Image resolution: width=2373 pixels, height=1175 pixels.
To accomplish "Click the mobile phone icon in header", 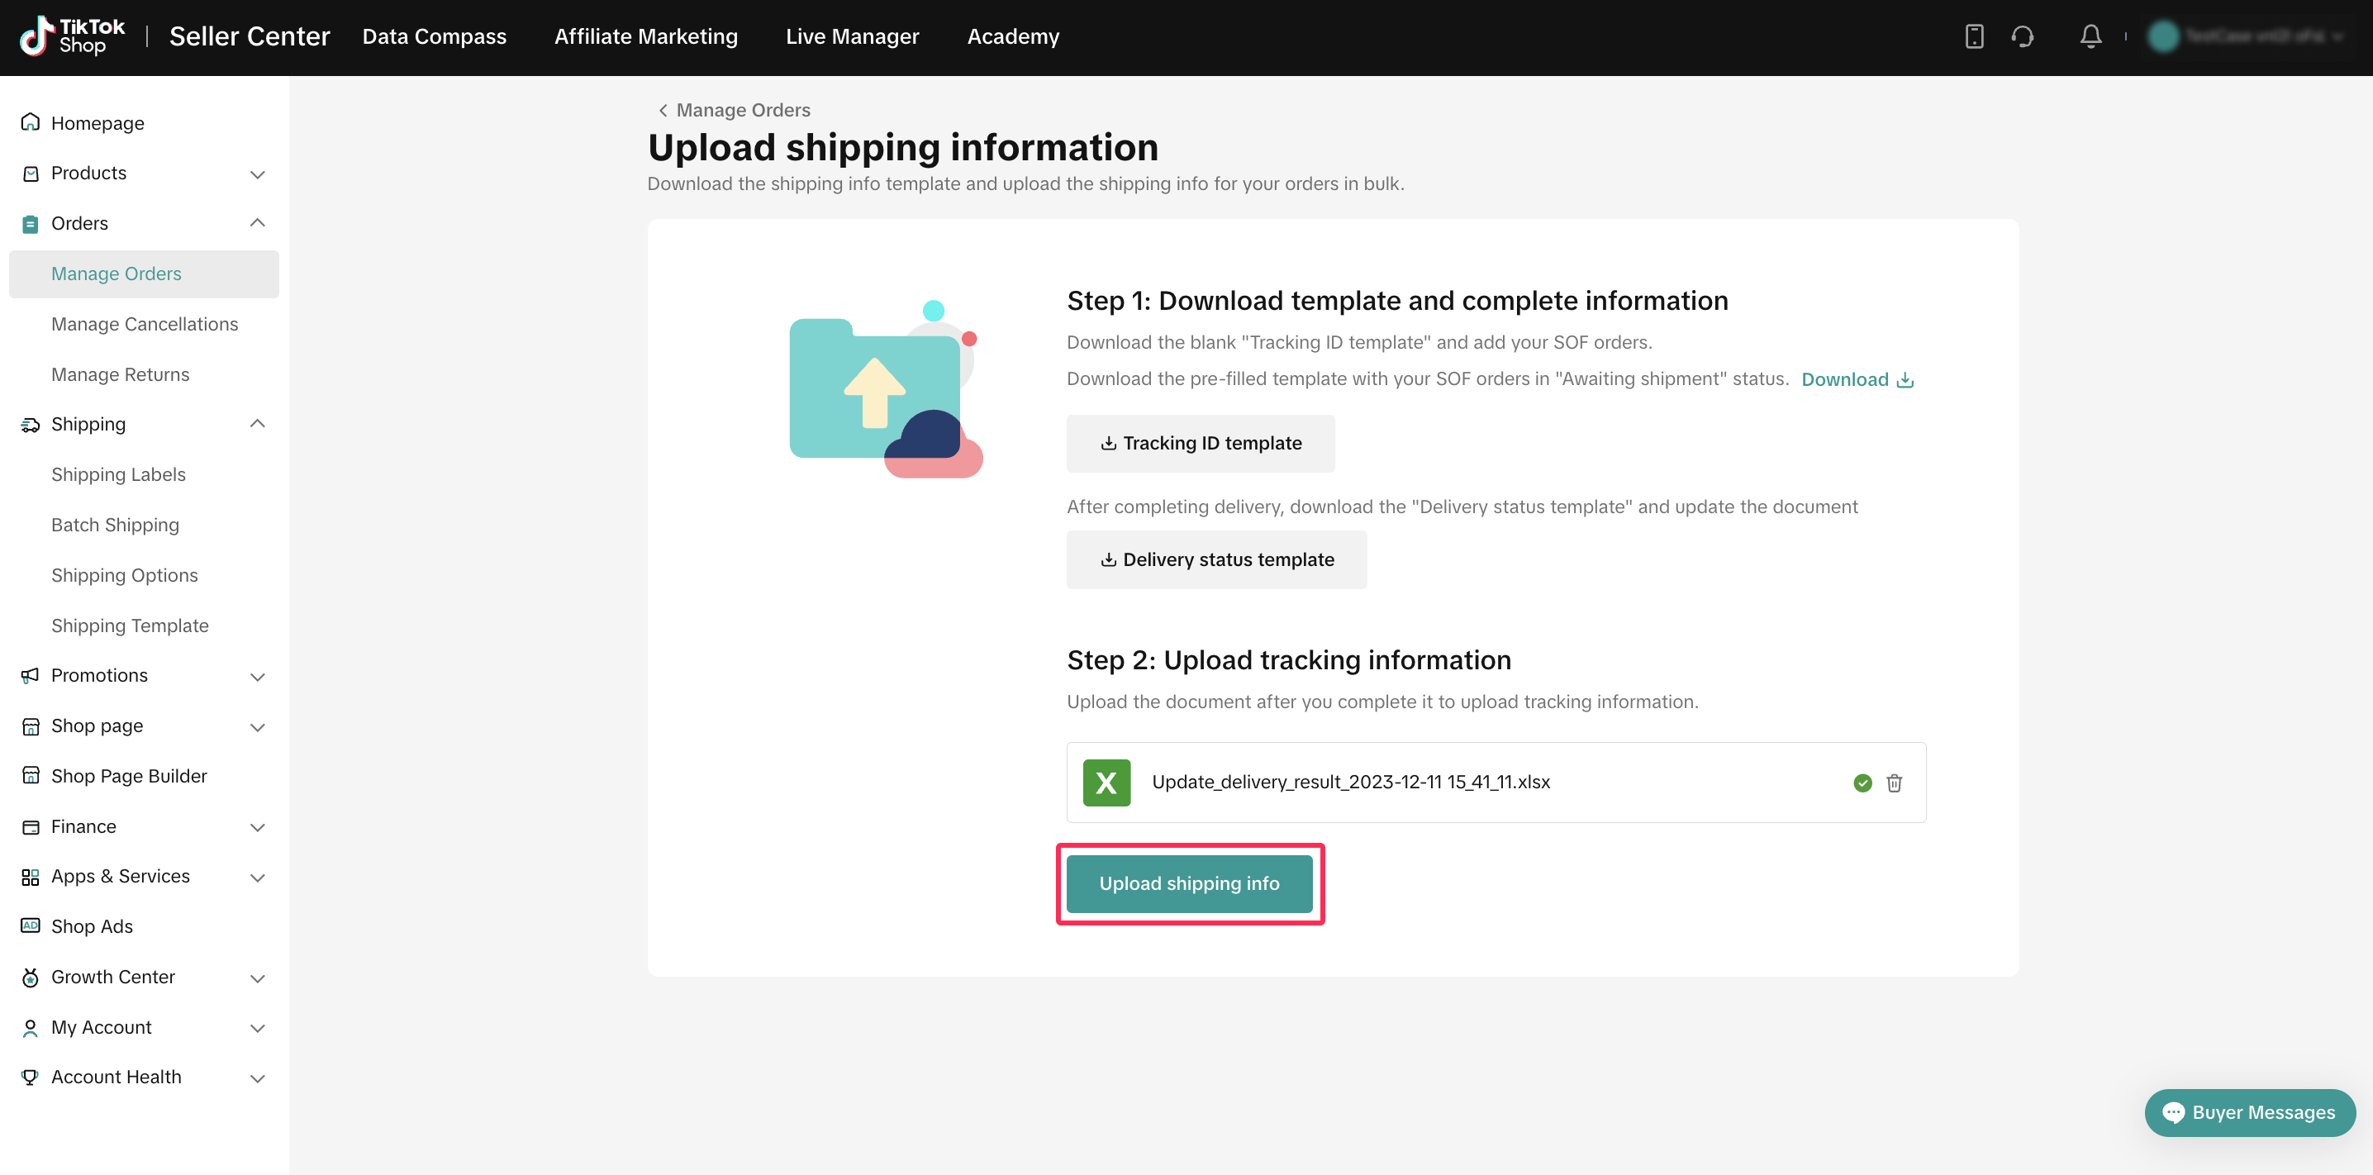I will (1973, 37).
